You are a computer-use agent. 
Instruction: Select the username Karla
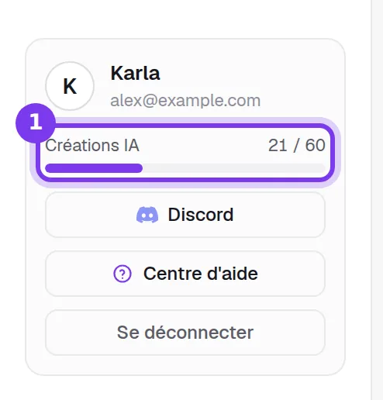(135, 73)
